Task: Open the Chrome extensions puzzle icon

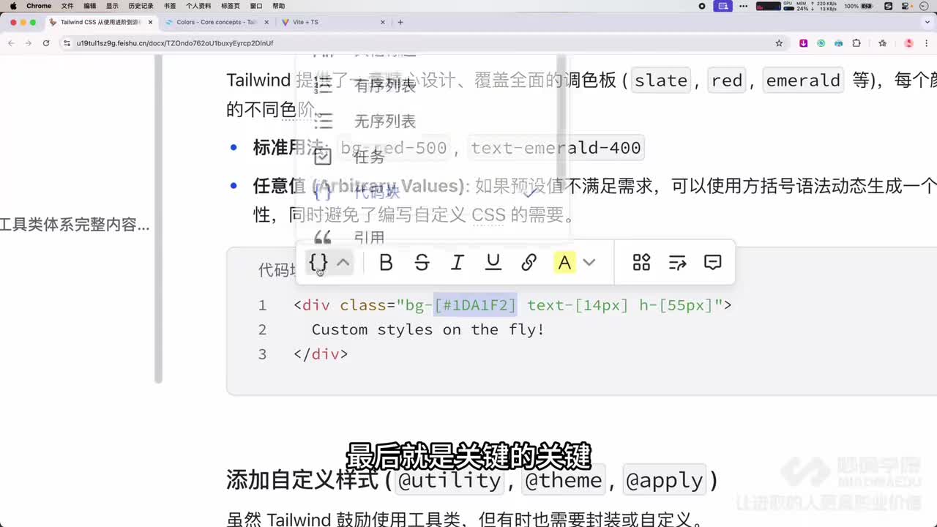Action: point(856,43)
